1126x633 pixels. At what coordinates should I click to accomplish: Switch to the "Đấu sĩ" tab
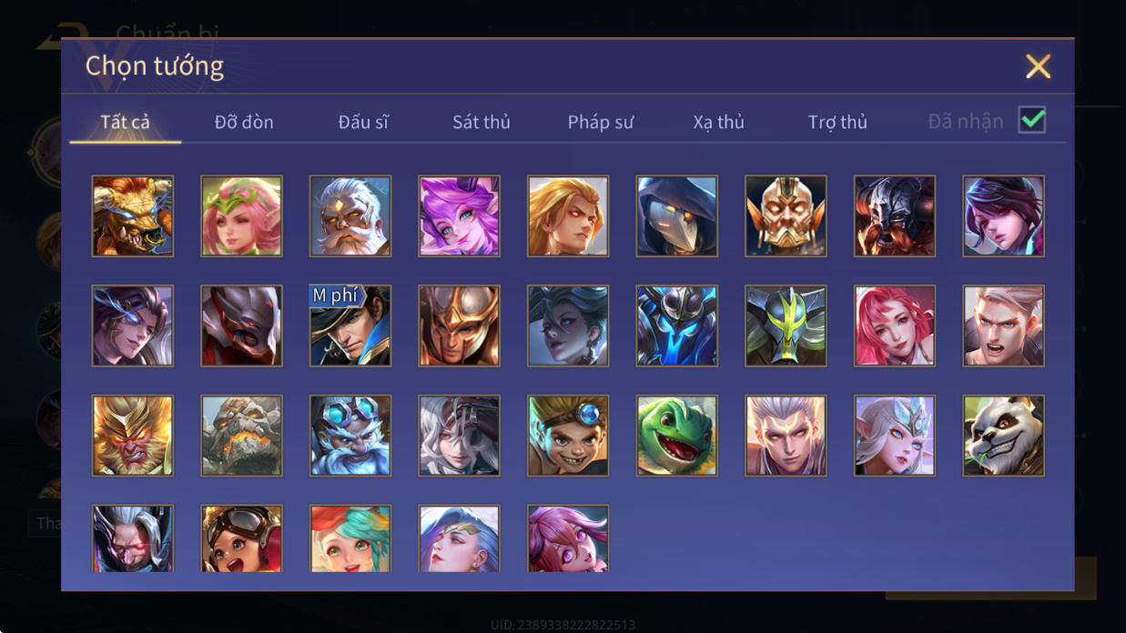point(363,122)
